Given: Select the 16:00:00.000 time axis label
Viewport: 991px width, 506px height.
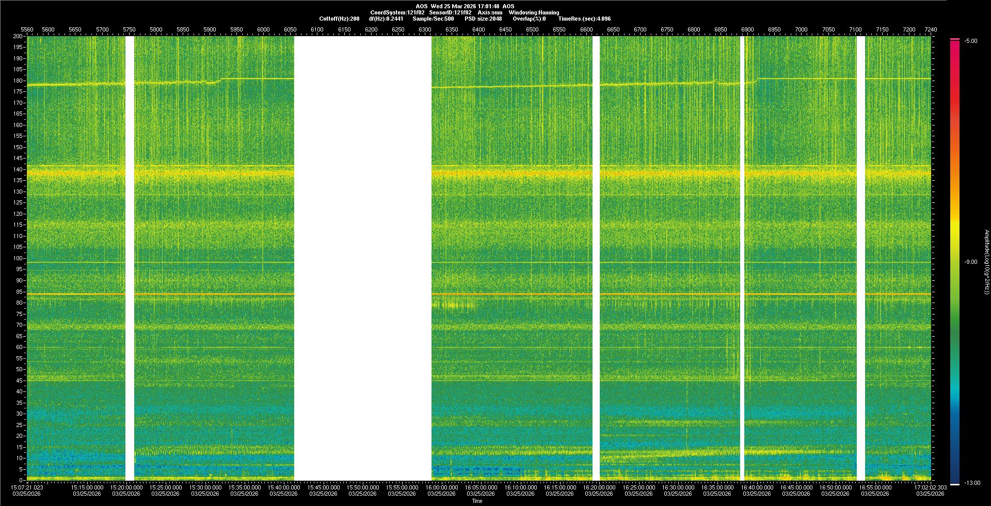Looking at the screenshot, I should click(x=442, y=487).
